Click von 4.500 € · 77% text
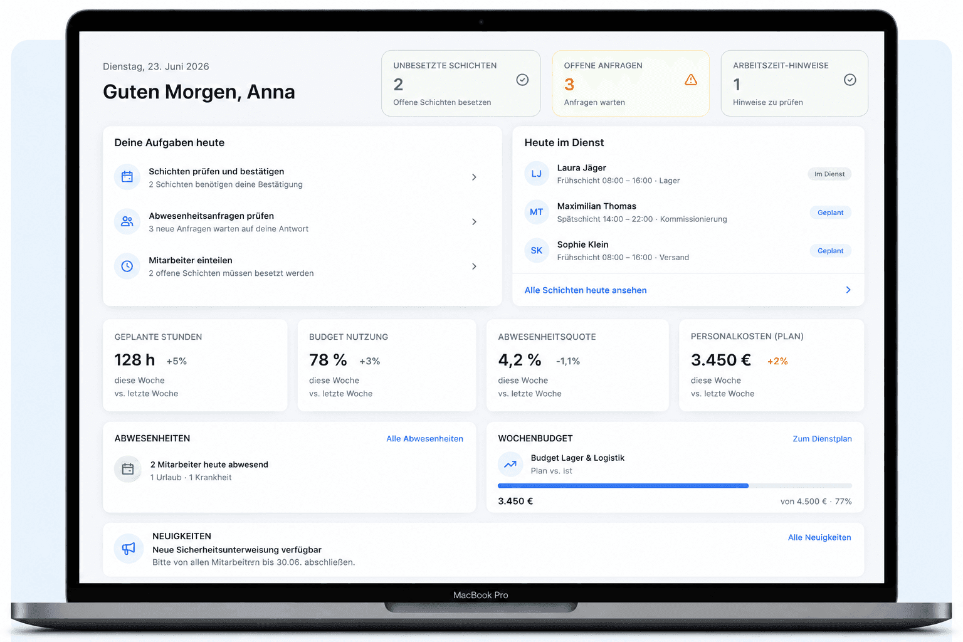Screen dimensions: 963x642 click(x=816, y=502)
